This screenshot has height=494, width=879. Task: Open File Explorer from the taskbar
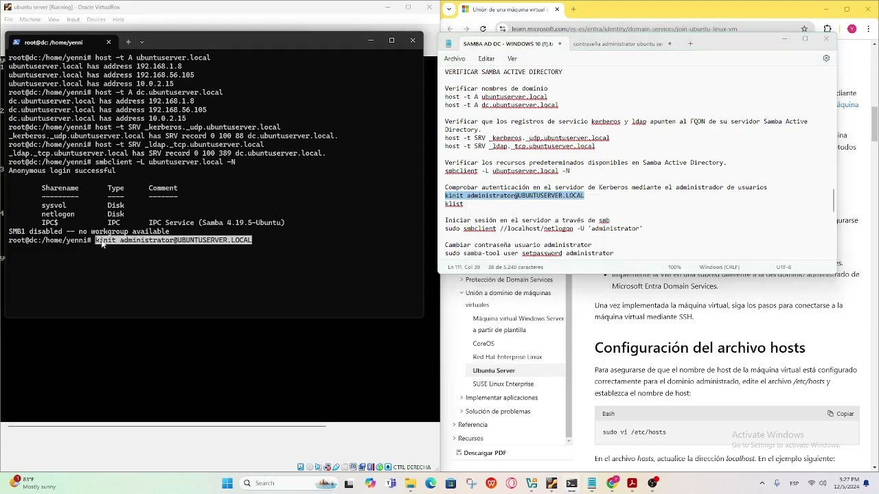(411, 483)
